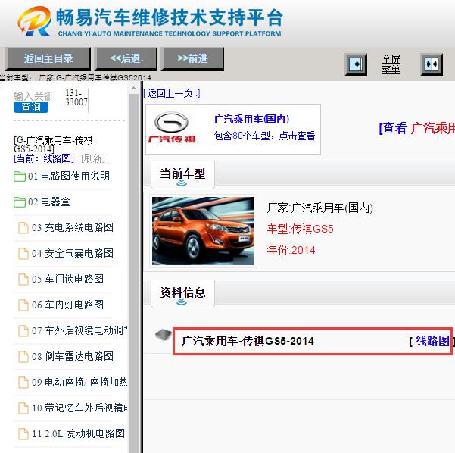Open folder icon of 02 电器盒
This screenshot has height=453, width=455.
(x=20, y=202)
